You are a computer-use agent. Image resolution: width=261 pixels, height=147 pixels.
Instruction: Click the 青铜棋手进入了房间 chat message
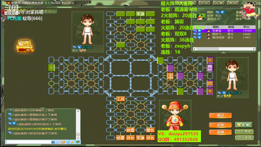(35, 115)
